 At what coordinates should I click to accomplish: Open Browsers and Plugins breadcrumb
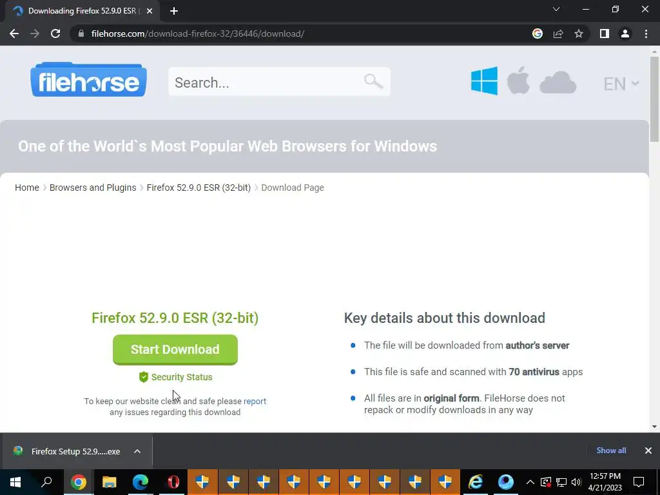pyautogui.click(x=93, y=188)
